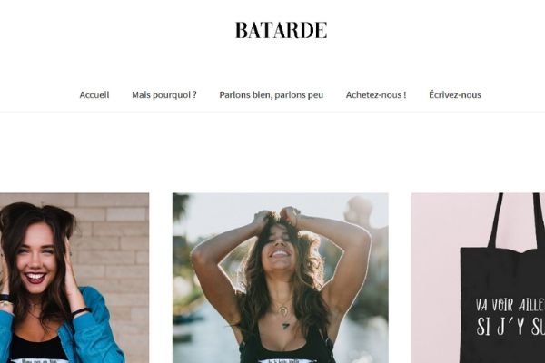Select 'Parlons bien, parlons peu' in navigation

click(x=271, y=94)
